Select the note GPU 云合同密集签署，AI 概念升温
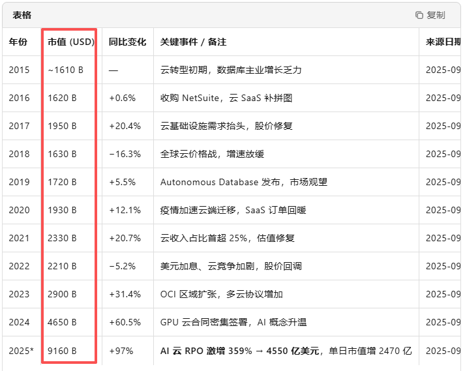Viewport: 465px width, 371px height. 233,322
